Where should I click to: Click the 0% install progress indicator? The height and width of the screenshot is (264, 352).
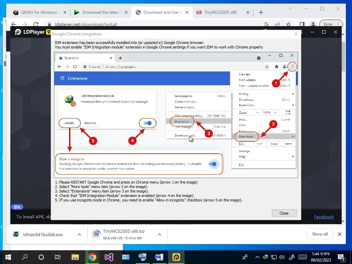(17, 207)
